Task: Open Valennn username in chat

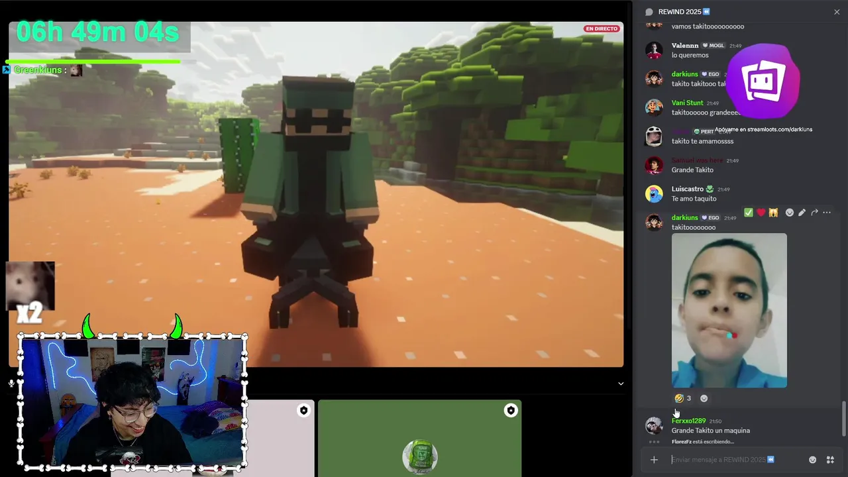Action: (x=685, y=46)
